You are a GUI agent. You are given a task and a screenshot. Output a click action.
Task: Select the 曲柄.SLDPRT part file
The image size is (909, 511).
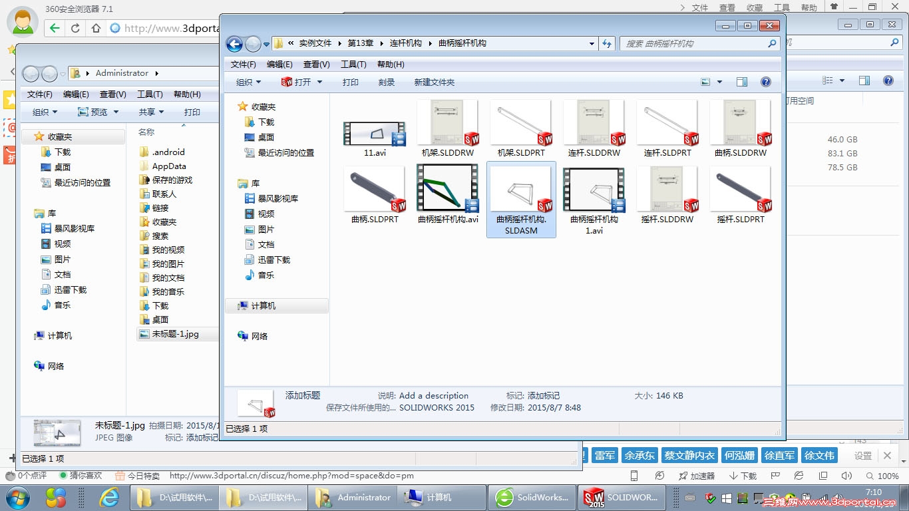375,195
